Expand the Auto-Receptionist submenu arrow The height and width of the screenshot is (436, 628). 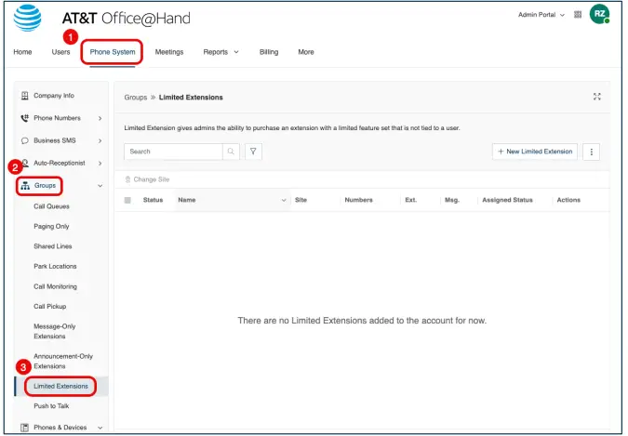pos(100,164)
